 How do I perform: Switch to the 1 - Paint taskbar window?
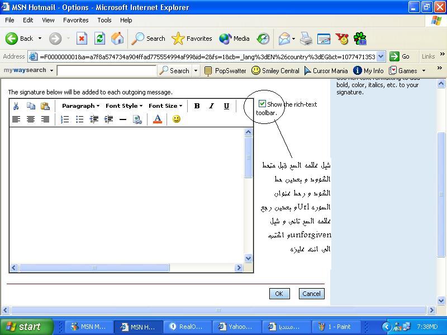click(x=336, y=327)
